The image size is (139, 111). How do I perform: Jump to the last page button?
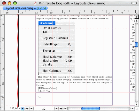(x=61, y=108)
